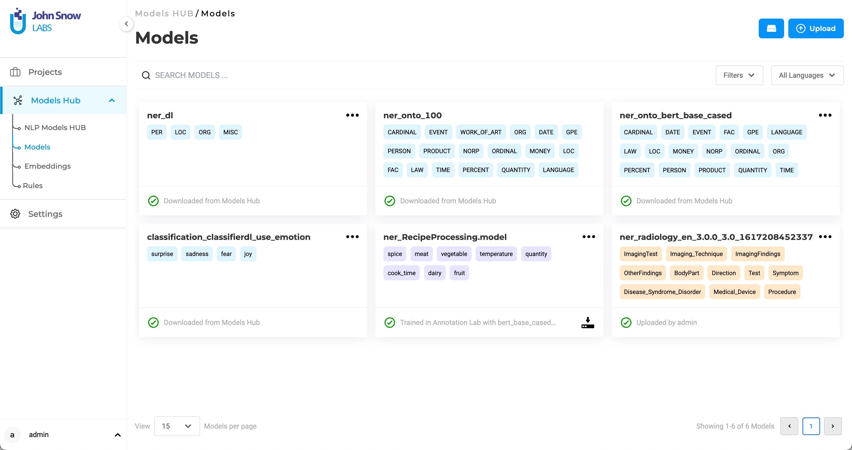Click the Settings gear icon

(15, 214)
